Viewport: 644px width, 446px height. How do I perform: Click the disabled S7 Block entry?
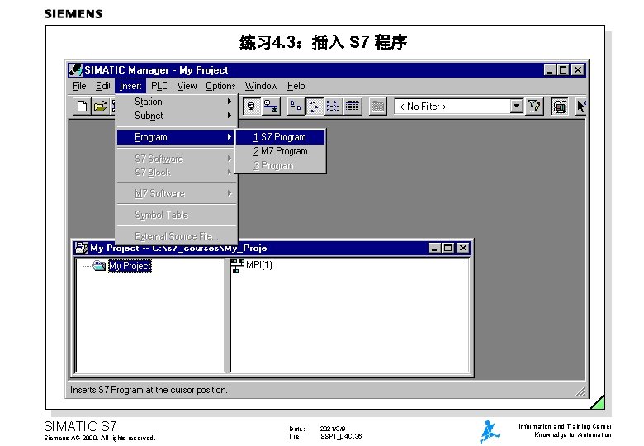click(x=177, y=173)
